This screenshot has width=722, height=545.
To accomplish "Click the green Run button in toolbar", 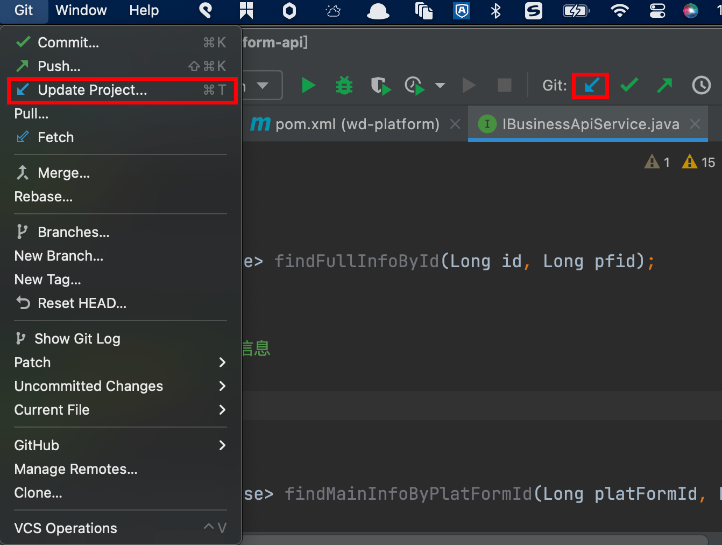I will (x=308, y=85).
